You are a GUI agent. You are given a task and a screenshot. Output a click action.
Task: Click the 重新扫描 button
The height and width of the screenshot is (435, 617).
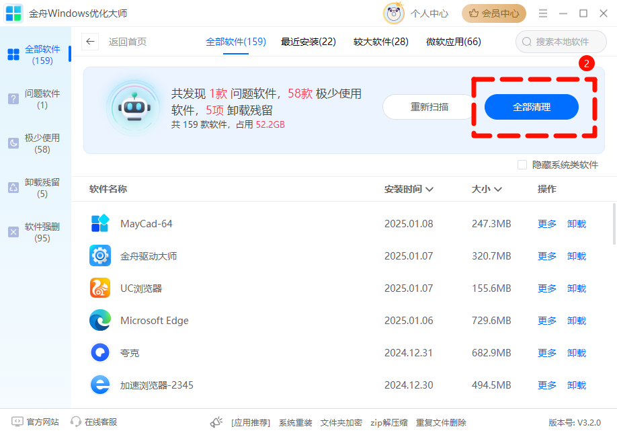pos(429,107)
